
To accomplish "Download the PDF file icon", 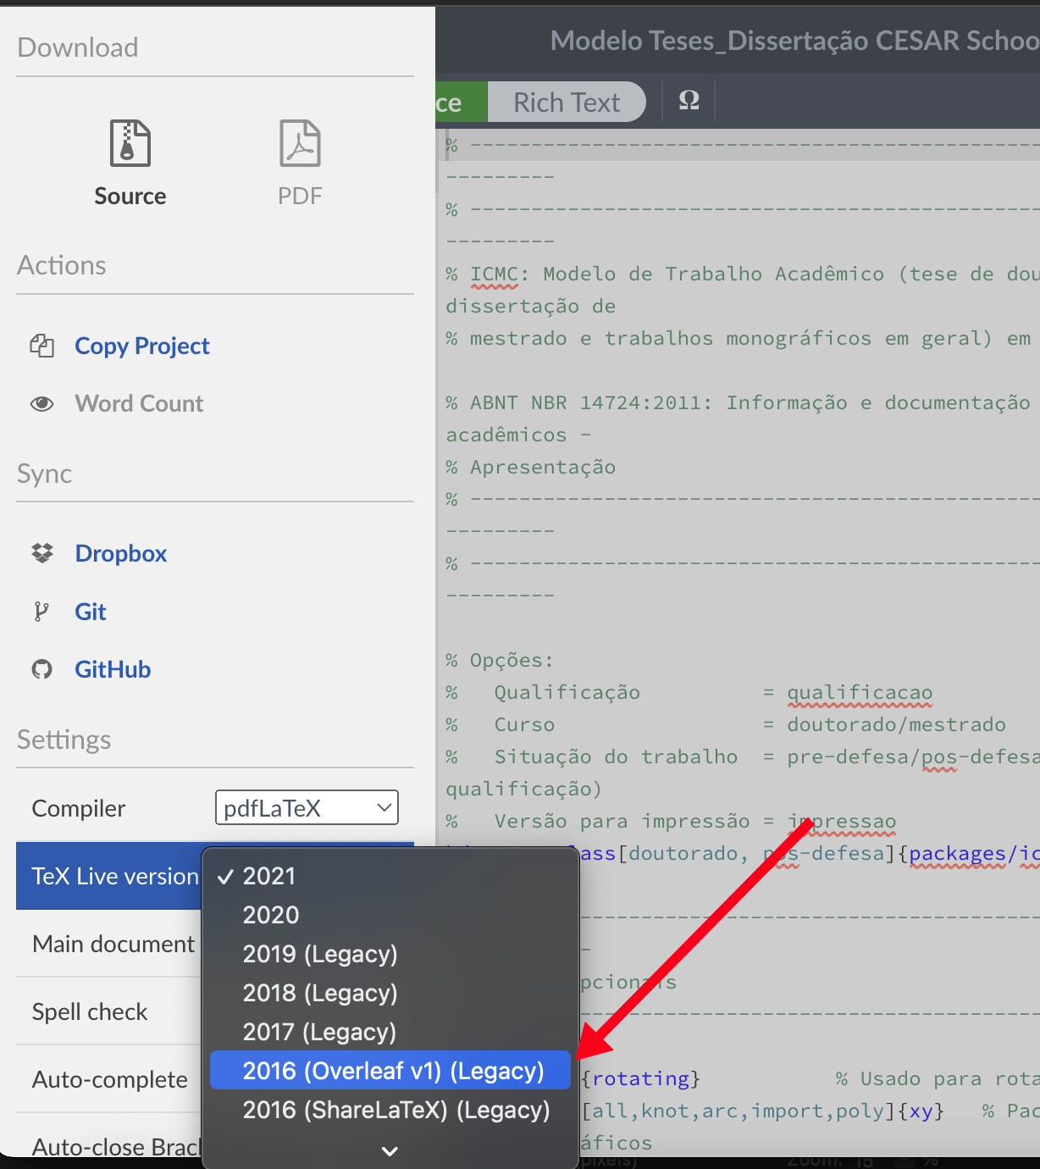I will (x=300, y=143).
